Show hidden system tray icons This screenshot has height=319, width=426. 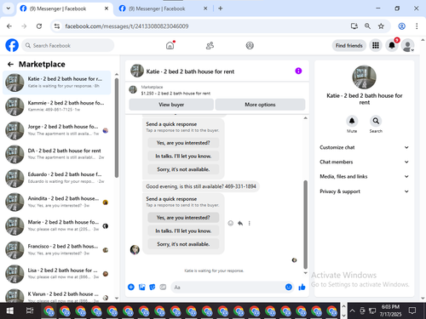click(x=352, y=310)
